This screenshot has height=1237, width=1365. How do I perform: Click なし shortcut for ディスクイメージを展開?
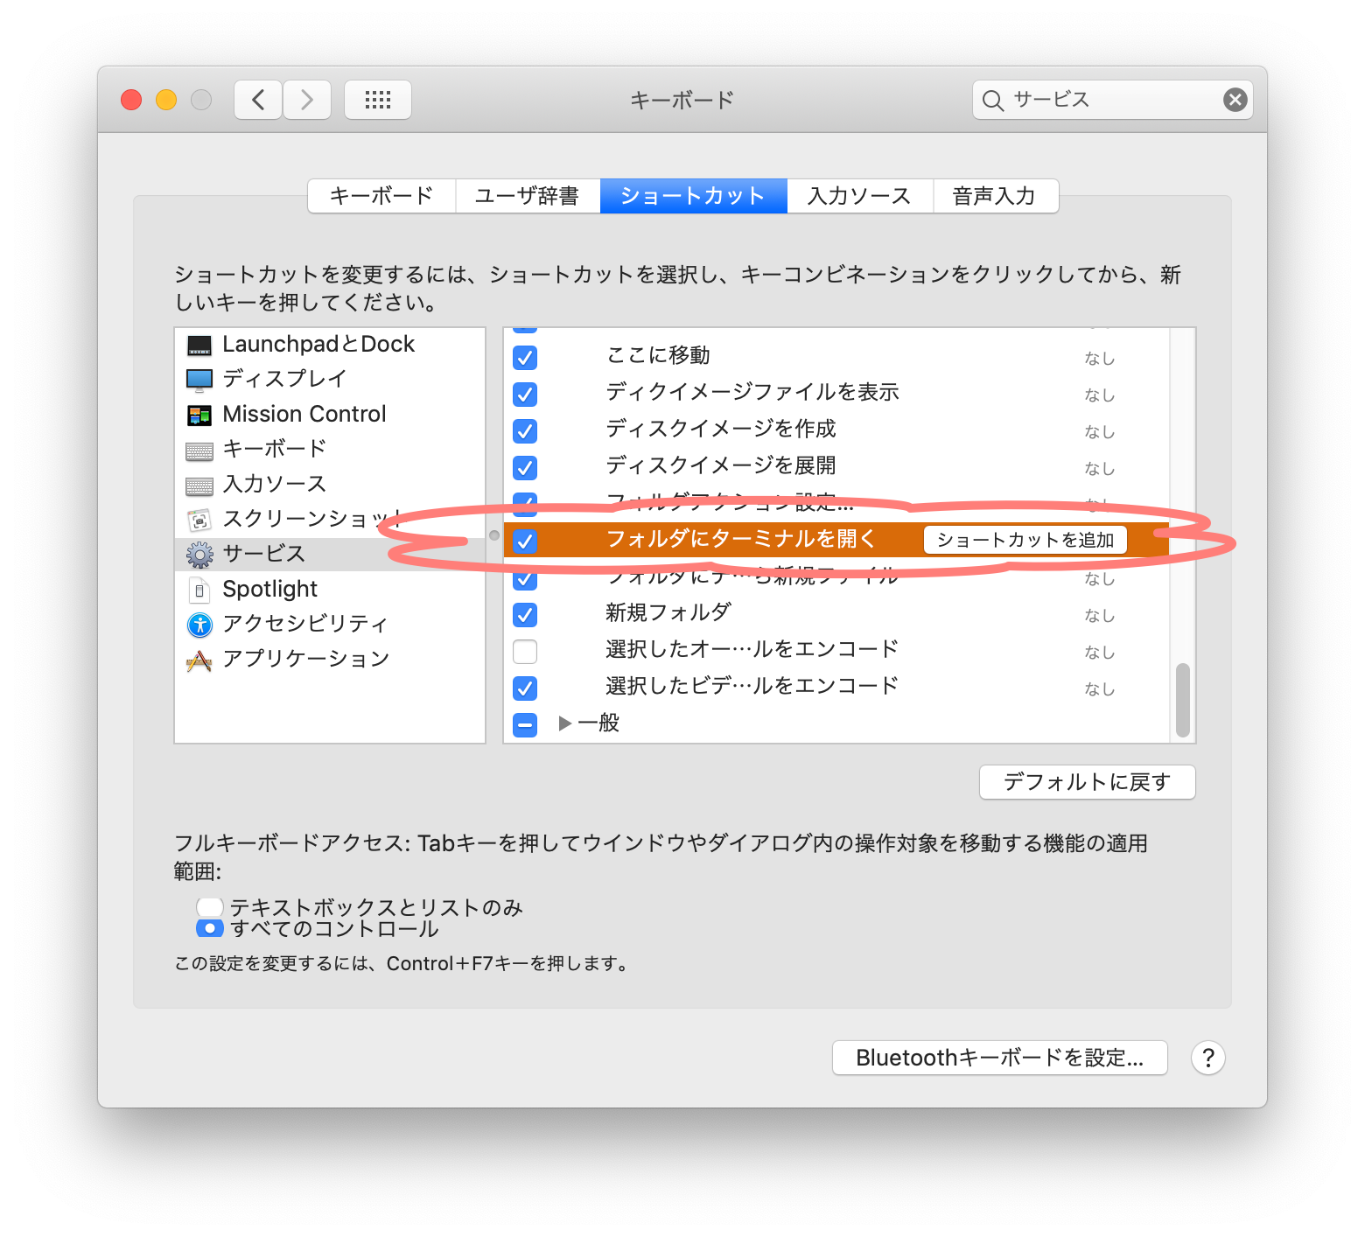pyautogui.click(x=1100, y=469)
